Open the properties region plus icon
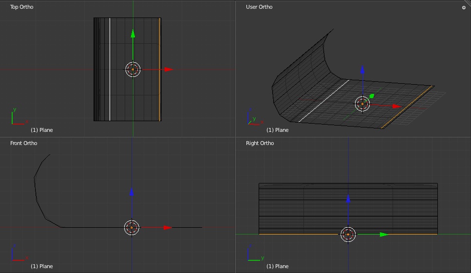Image resolution: width=471 pixels, height=273 pixels. tap(464, 7)
